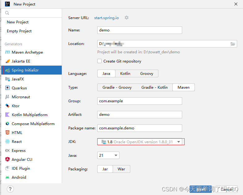Click the Quarkus generator icon
The width and height of the screenshot is (243, 195).
coord(7,88)
